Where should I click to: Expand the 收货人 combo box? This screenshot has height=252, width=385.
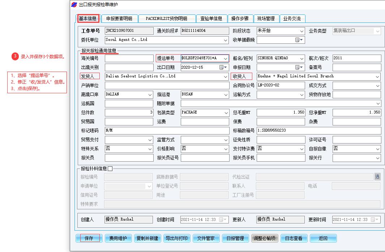377,77
